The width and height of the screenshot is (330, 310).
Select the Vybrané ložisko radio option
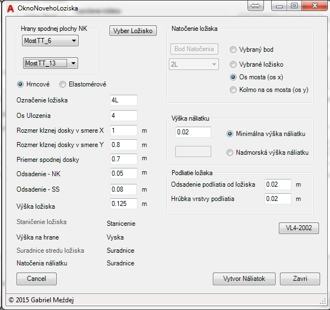pyautogui.click(x=234, y=64)
